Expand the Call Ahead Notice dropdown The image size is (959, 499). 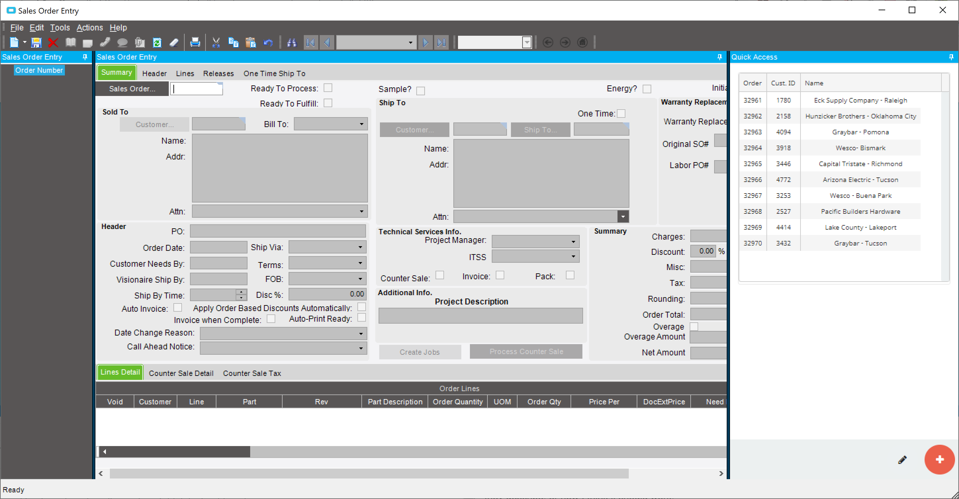(361, 348)
